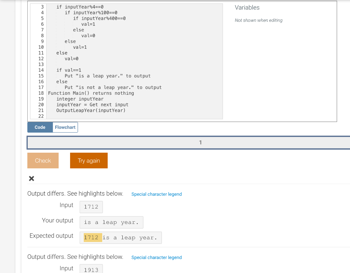This screenshot has height=273, width=350.
Task: Open the Special character legend for input 1913
Action: 157,257
